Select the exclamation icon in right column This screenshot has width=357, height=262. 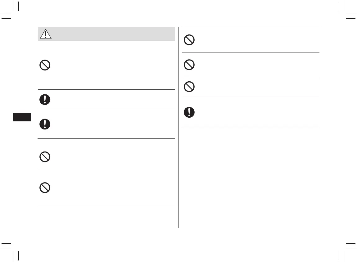pos(189,112)
